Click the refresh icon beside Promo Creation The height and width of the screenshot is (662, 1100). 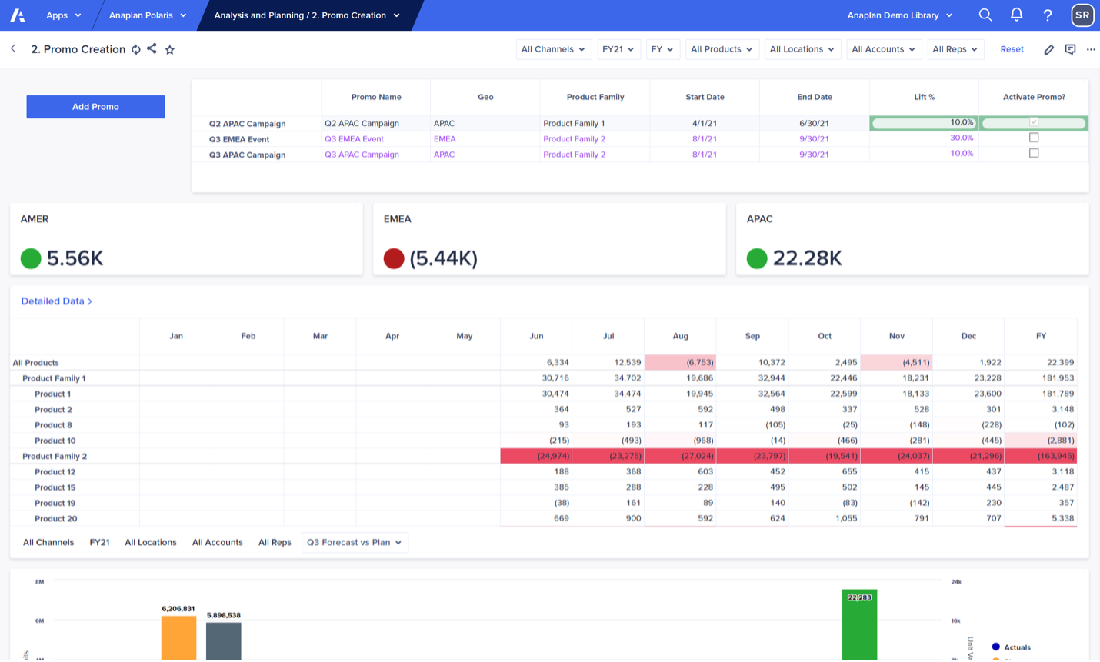point(136,49)
